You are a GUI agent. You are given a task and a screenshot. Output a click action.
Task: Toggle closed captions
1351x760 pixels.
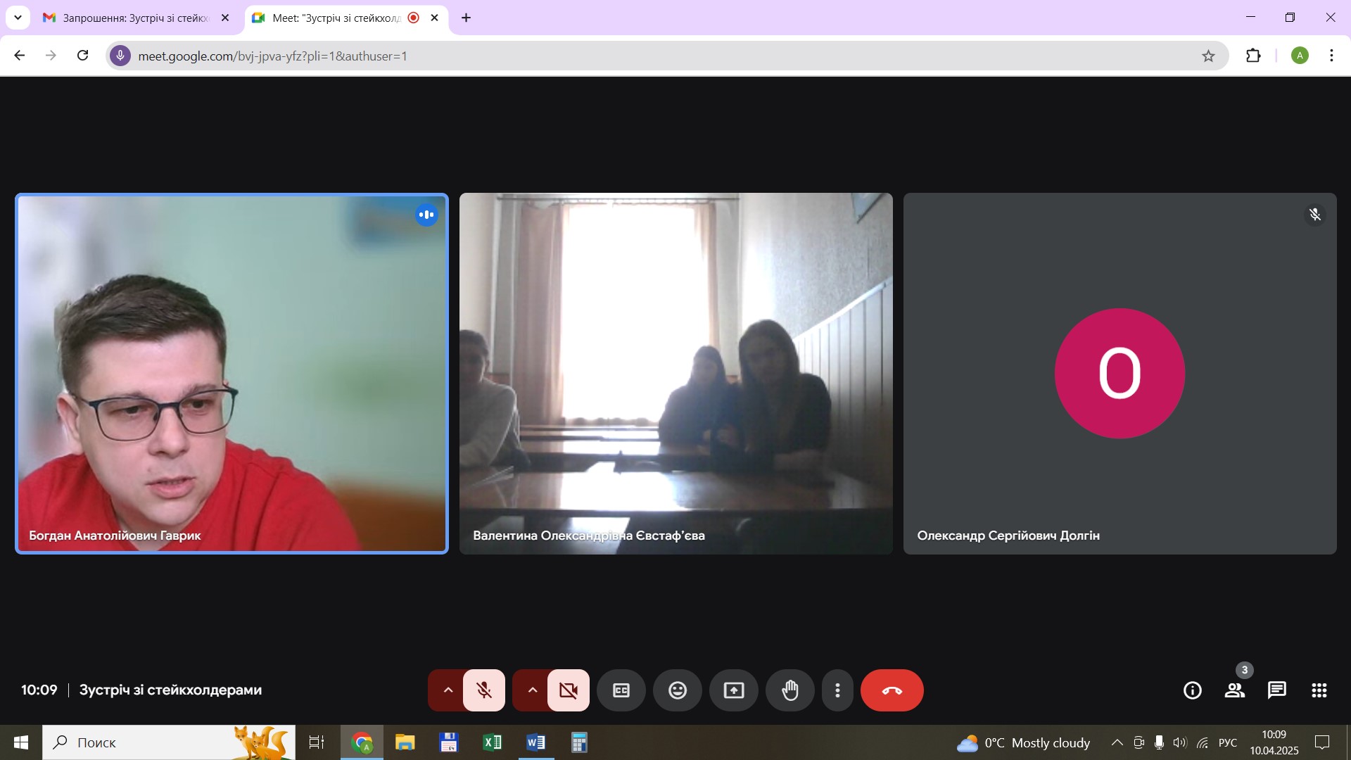pos(621,690)
